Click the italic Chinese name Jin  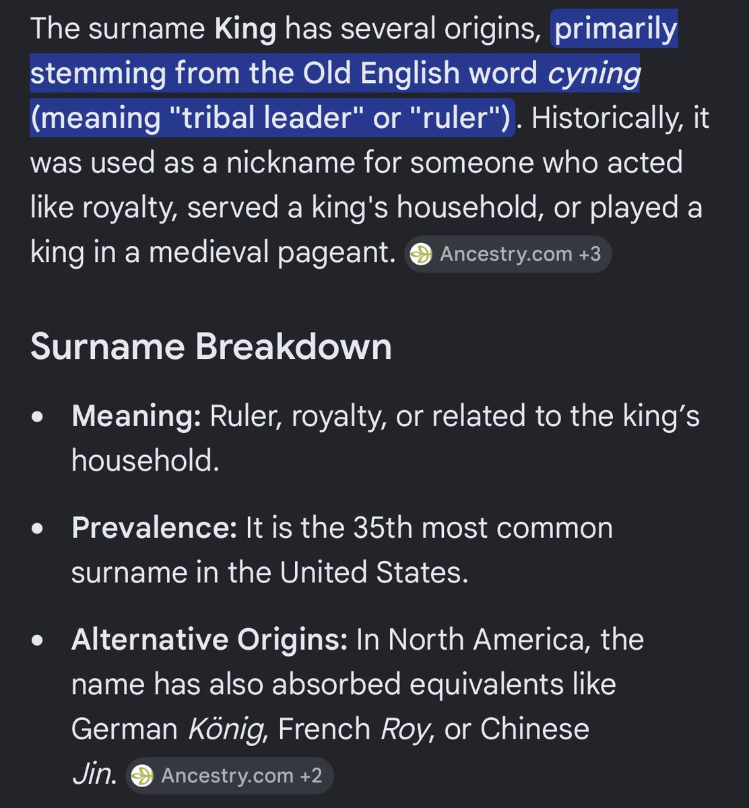coord(94,774)
